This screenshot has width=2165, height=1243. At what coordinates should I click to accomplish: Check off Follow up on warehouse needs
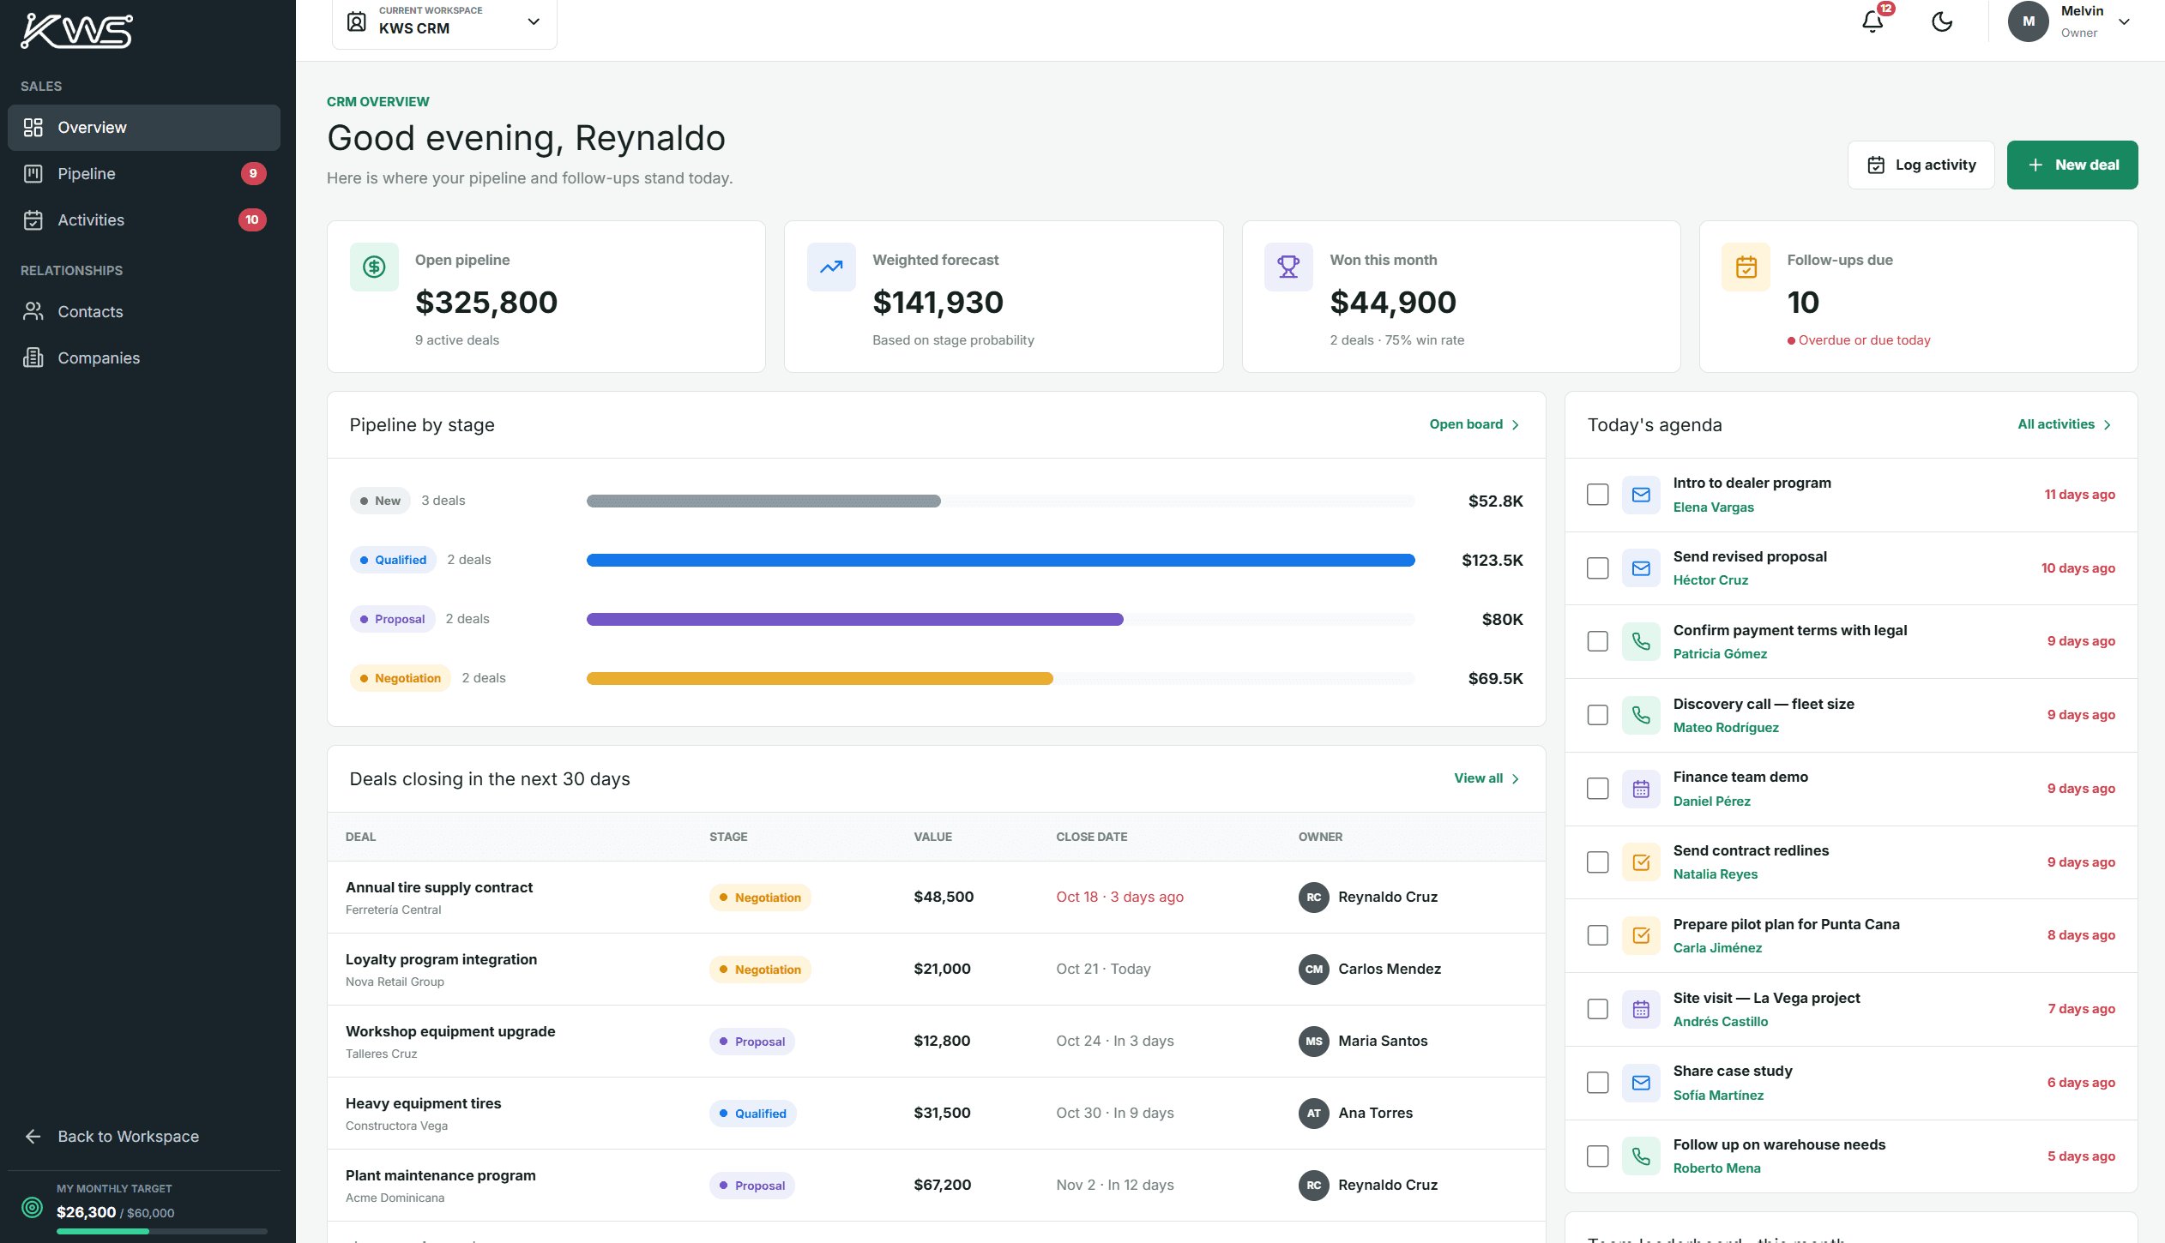tap(1597, 1156)
